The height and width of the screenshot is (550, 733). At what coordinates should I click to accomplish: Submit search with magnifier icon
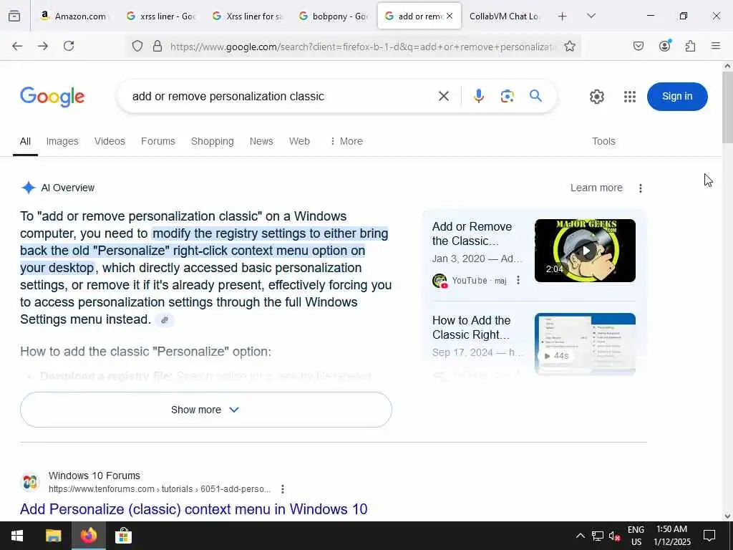pyautogui.click(x=535, y=96)
